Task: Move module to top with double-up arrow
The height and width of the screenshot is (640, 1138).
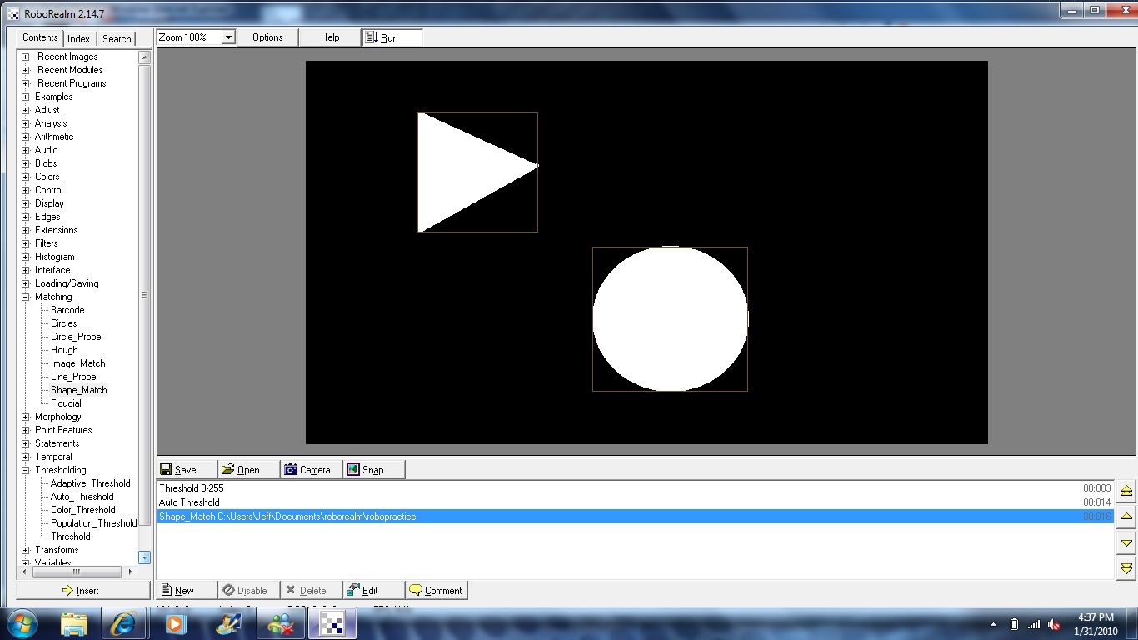Action: (x=1126, y=491)
